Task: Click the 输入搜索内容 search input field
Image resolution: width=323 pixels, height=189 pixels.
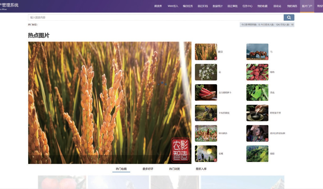Action: (155, 18)
